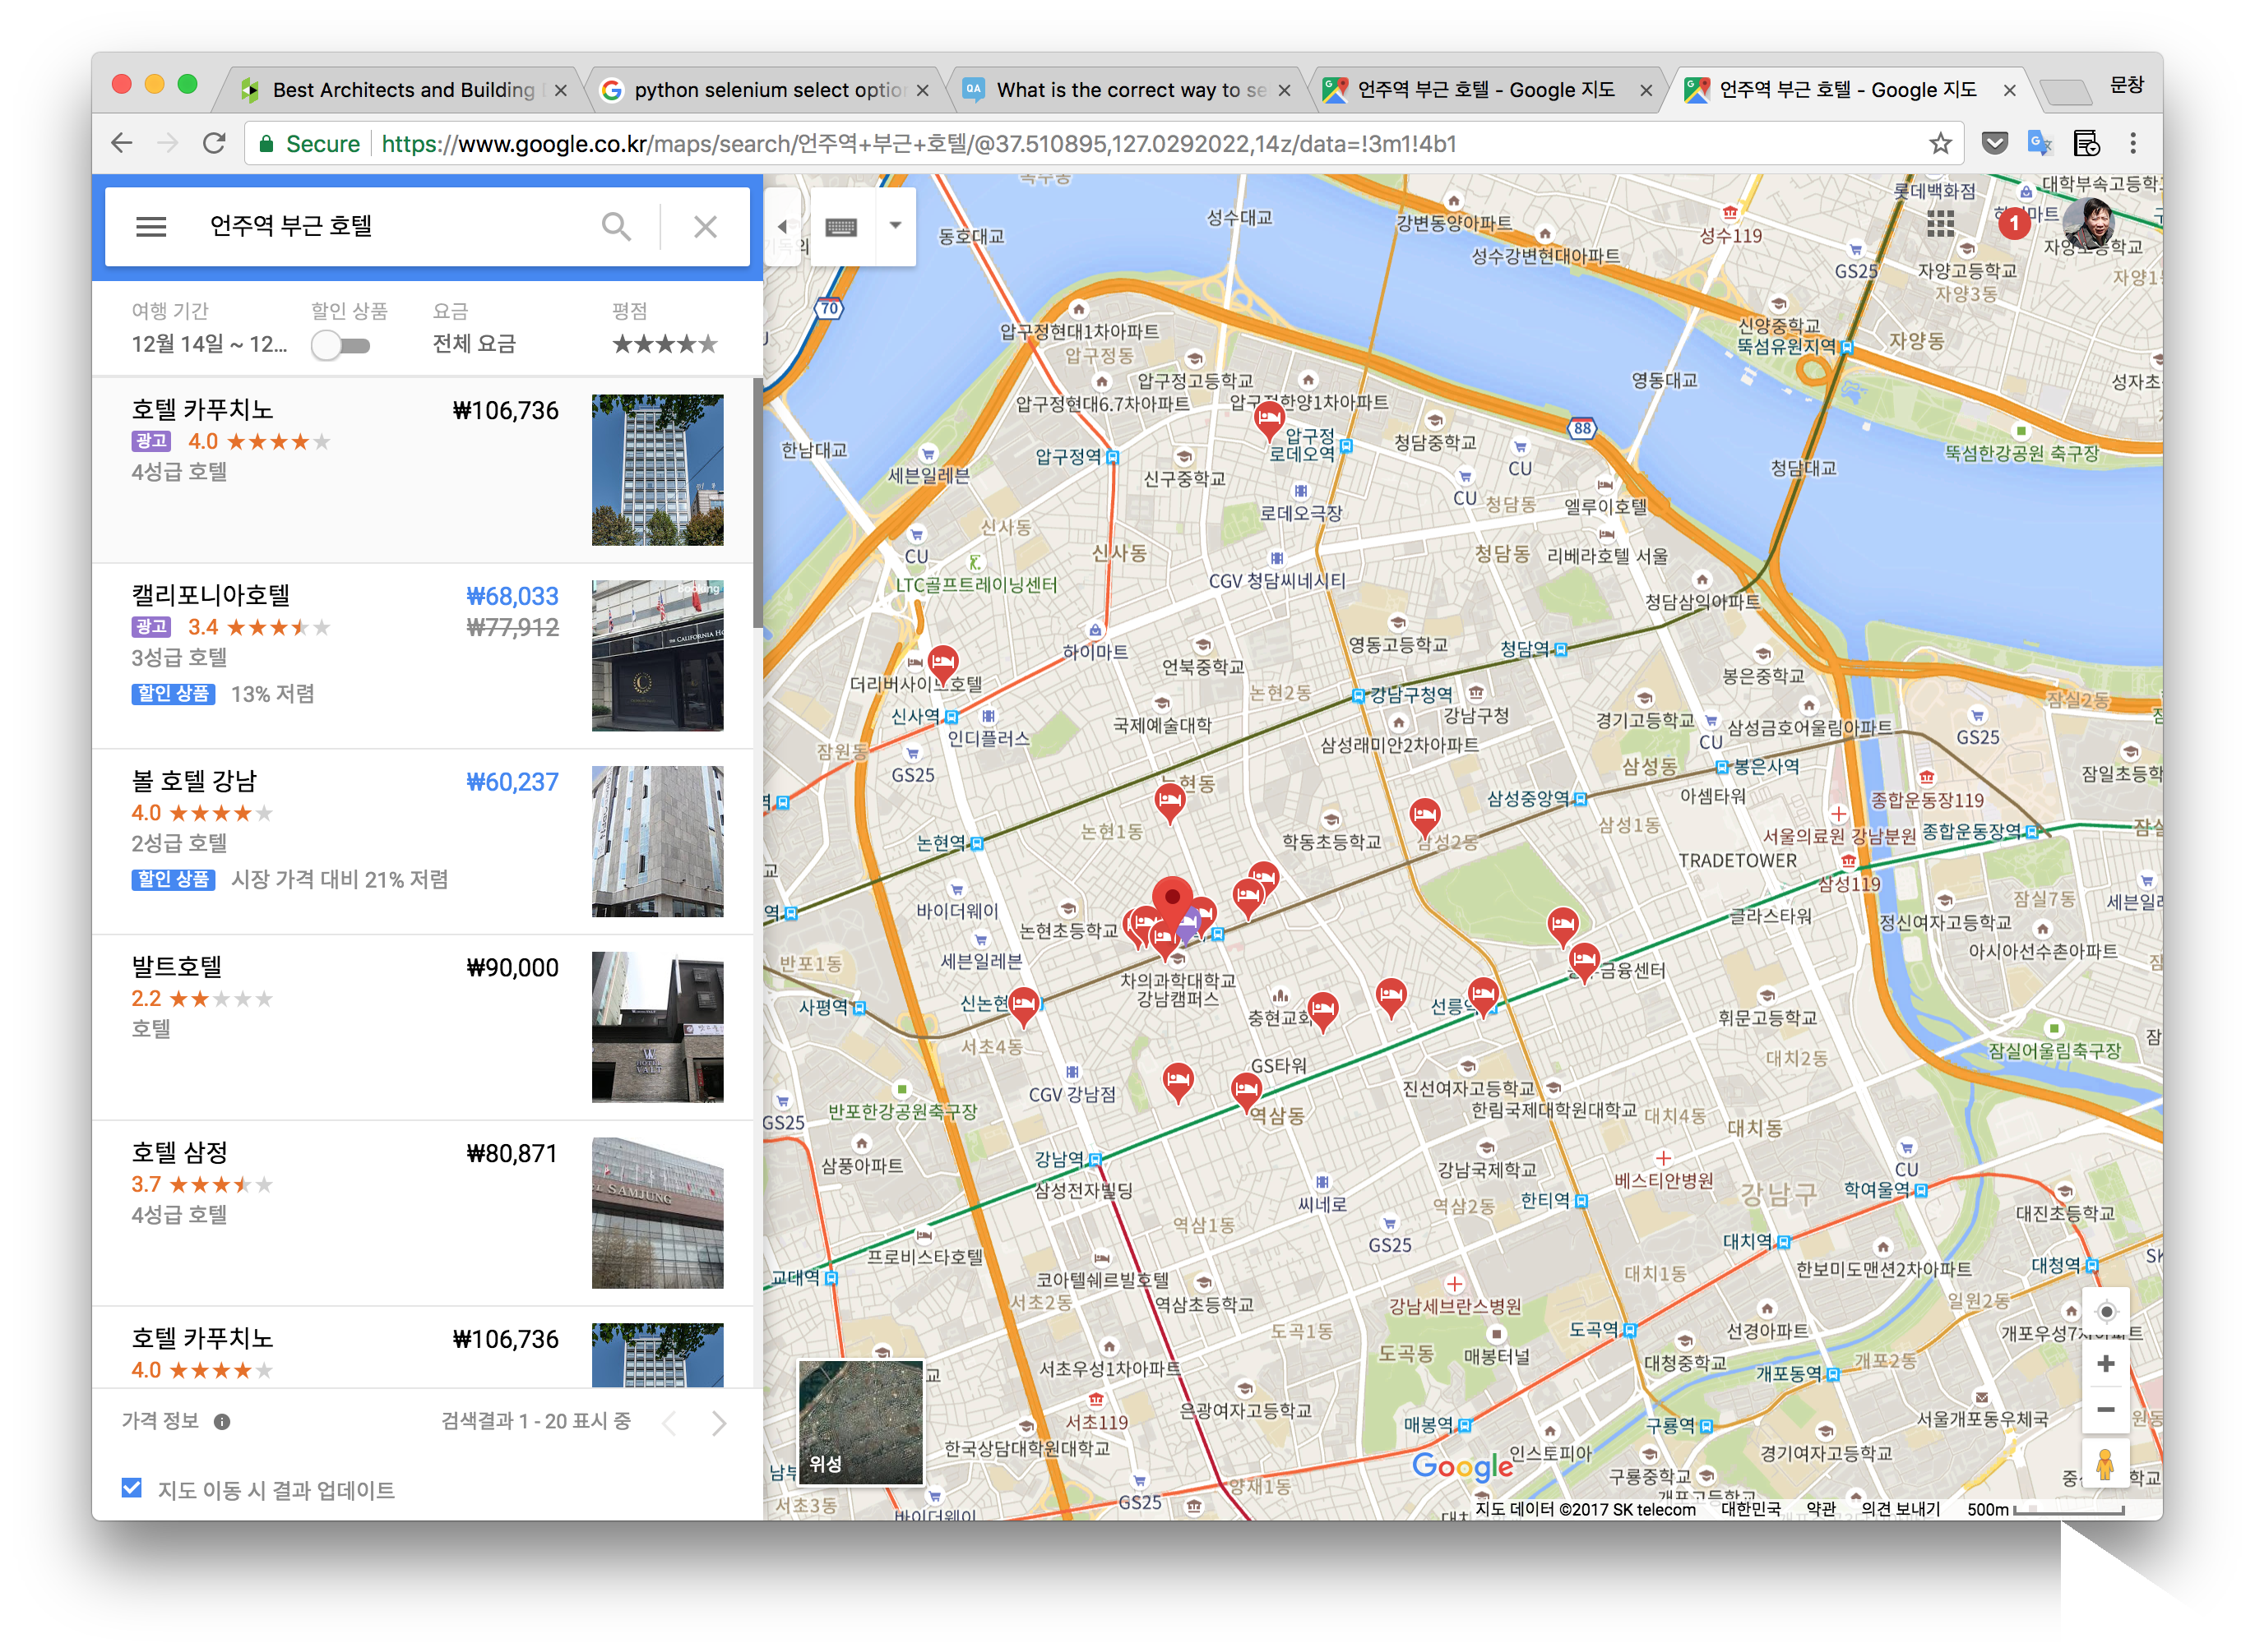
Task: Click the magnifier search icon
Action: click(x=616, y=227)
